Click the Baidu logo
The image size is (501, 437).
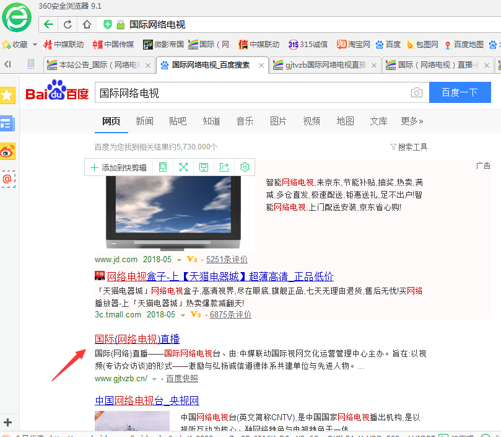tap(57, 90)
